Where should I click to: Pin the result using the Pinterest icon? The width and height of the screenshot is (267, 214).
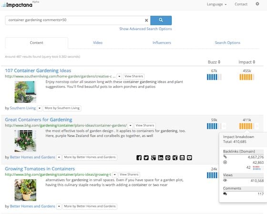coord(168,158)
